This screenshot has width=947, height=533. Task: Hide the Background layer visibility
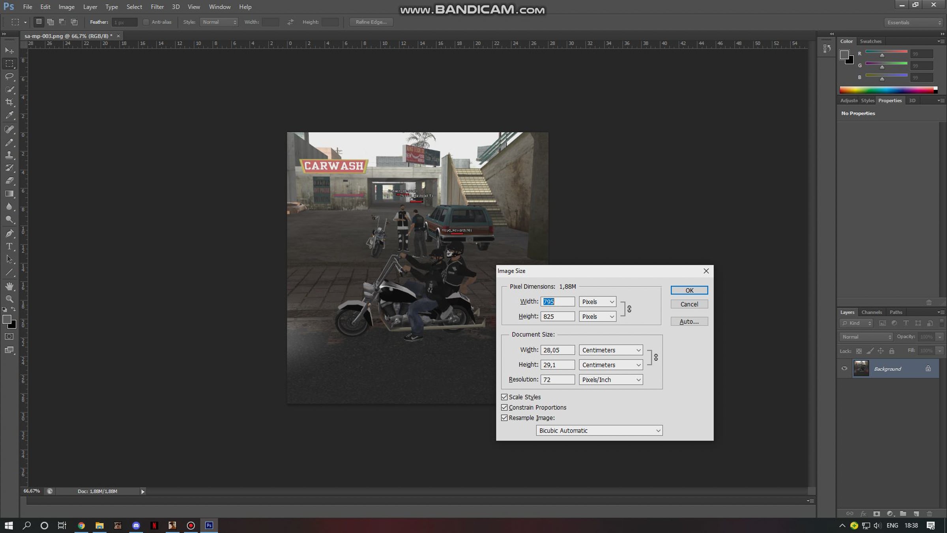pos(844,368)
